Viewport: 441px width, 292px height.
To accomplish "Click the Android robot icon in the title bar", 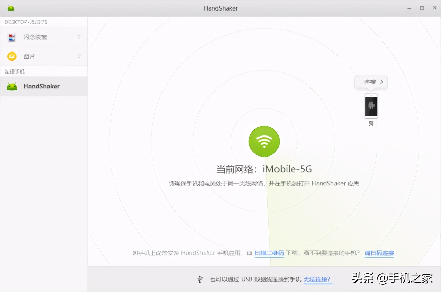I will coord(11,8).
